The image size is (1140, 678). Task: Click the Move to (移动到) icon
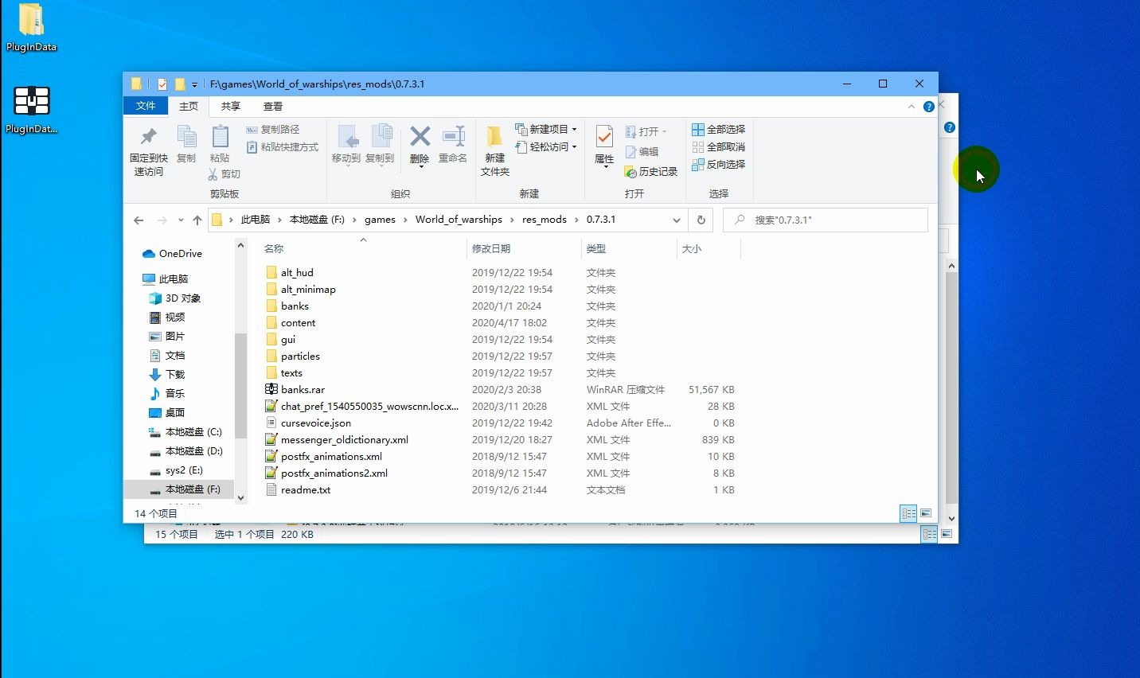346,136
